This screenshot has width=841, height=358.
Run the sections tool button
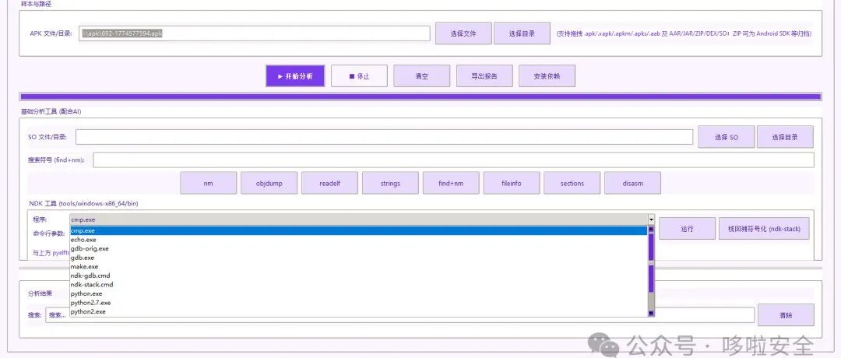pos(572,184)
